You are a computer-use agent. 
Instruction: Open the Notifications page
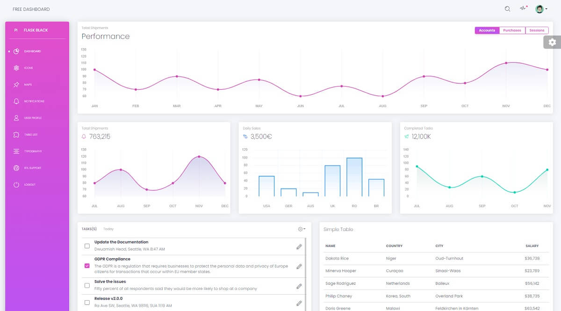35,101
